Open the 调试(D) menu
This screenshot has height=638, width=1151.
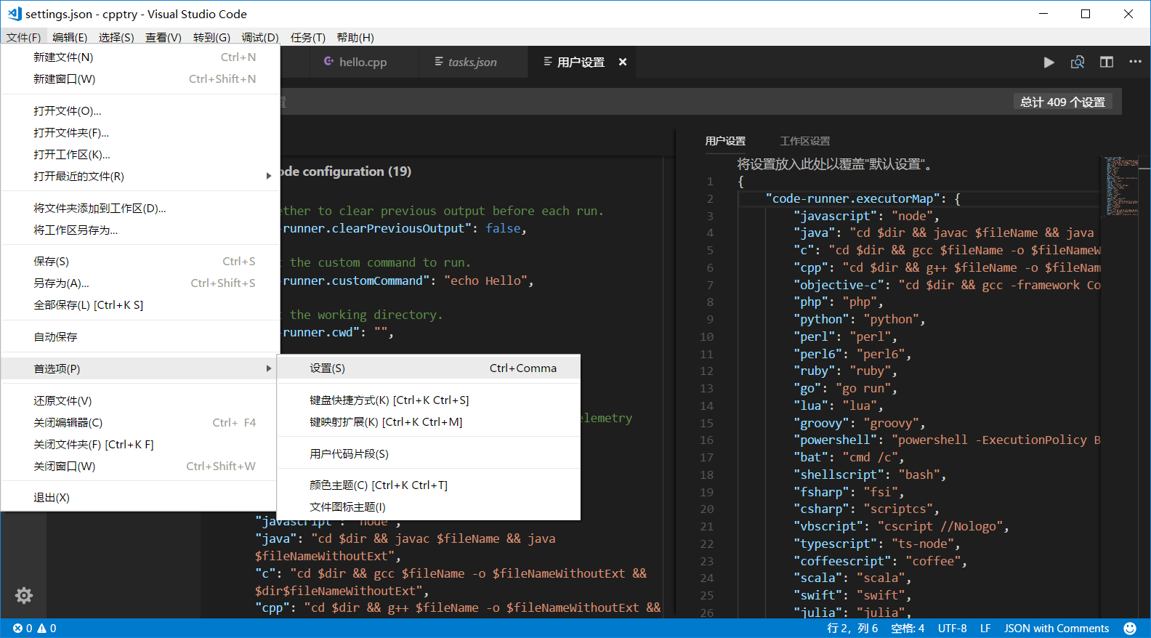(260, 38)
